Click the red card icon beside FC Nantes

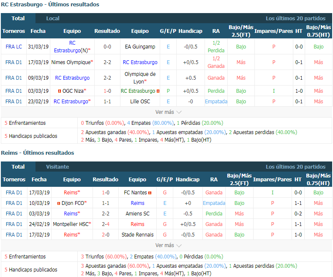point(150,193)
